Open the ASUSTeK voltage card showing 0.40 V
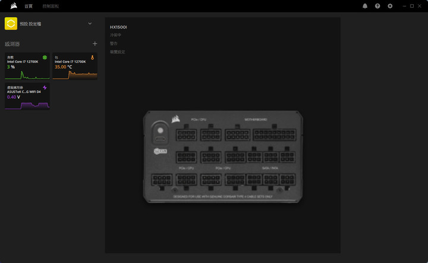The image size is (428, 263). click(27, 96)
